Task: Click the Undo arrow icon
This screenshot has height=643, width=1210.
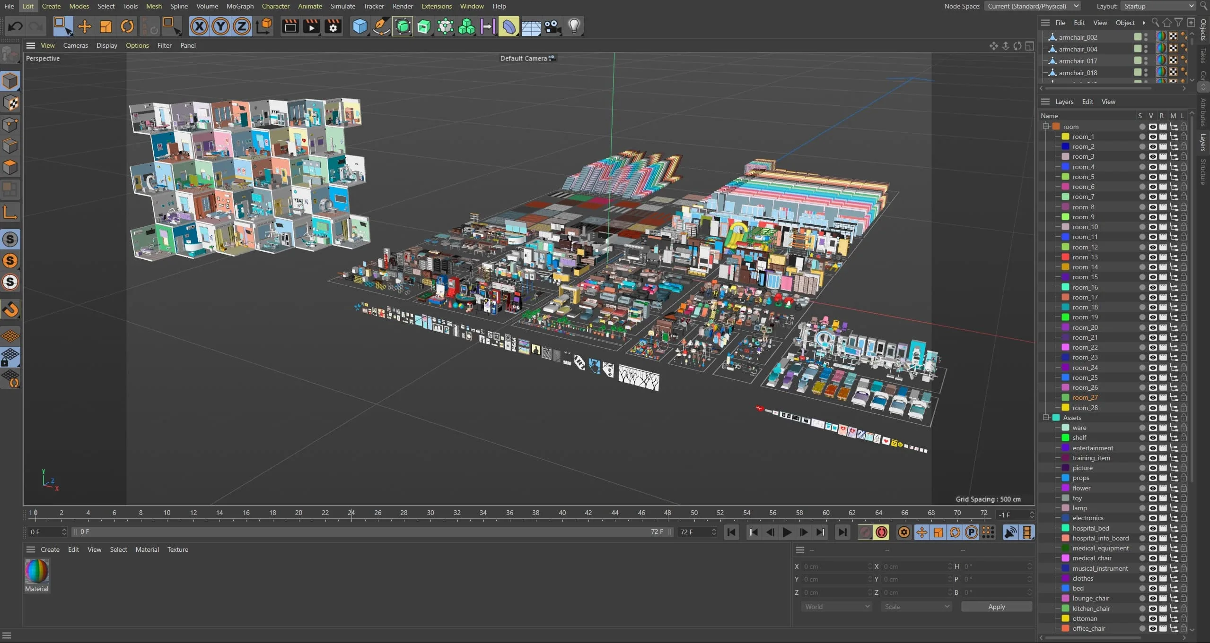Action: [16, 26]
